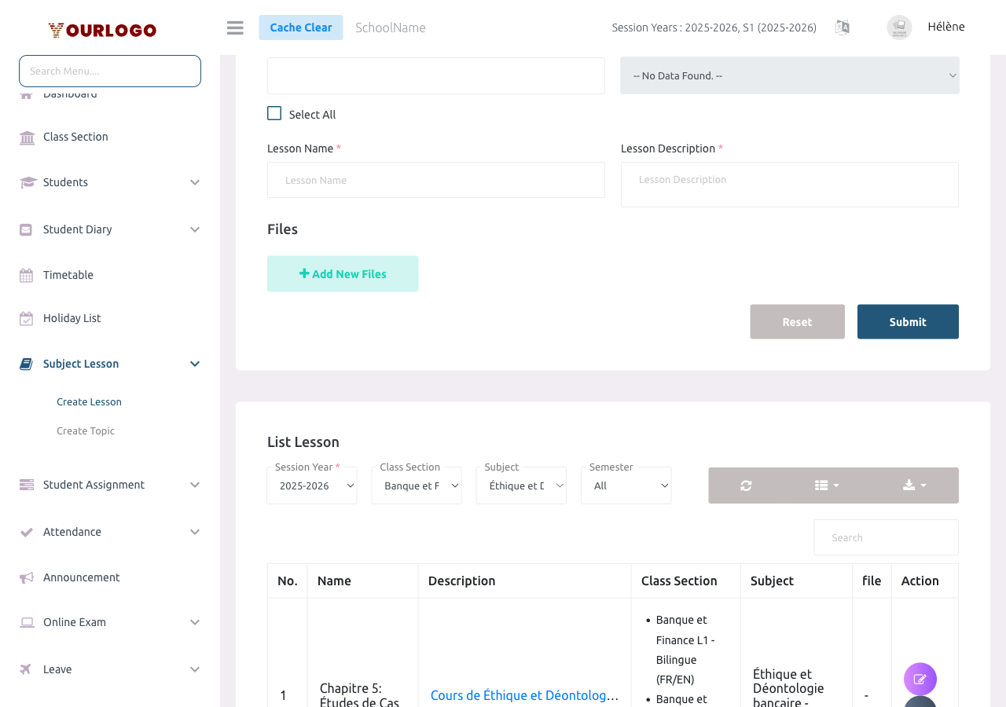This screenshot has height=707, width=1006.
Task: Go to Create Topic menu item
Action: [x=85, y=430]
